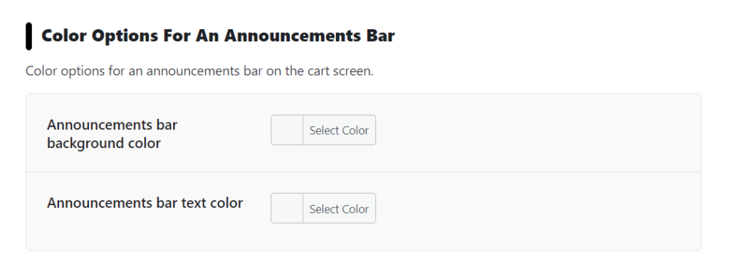This screenshot has width=729, height=277.
Task: Click the cart screen description text
Action: 199,71
